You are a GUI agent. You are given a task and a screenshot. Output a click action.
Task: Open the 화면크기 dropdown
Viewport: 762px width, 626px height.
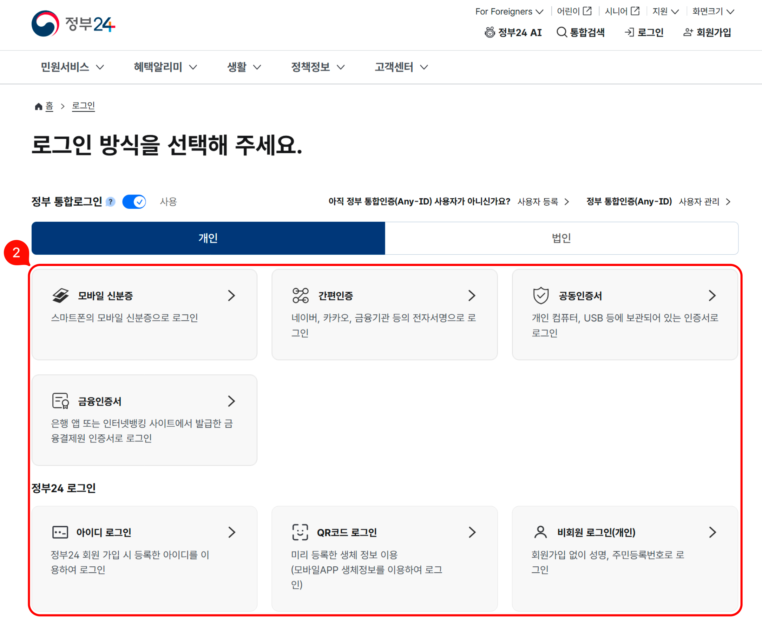tap(713, 11)
